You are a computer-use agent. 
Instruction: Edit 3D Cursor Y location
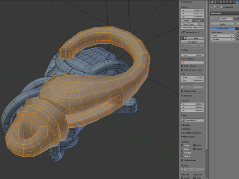click(192, 107)
